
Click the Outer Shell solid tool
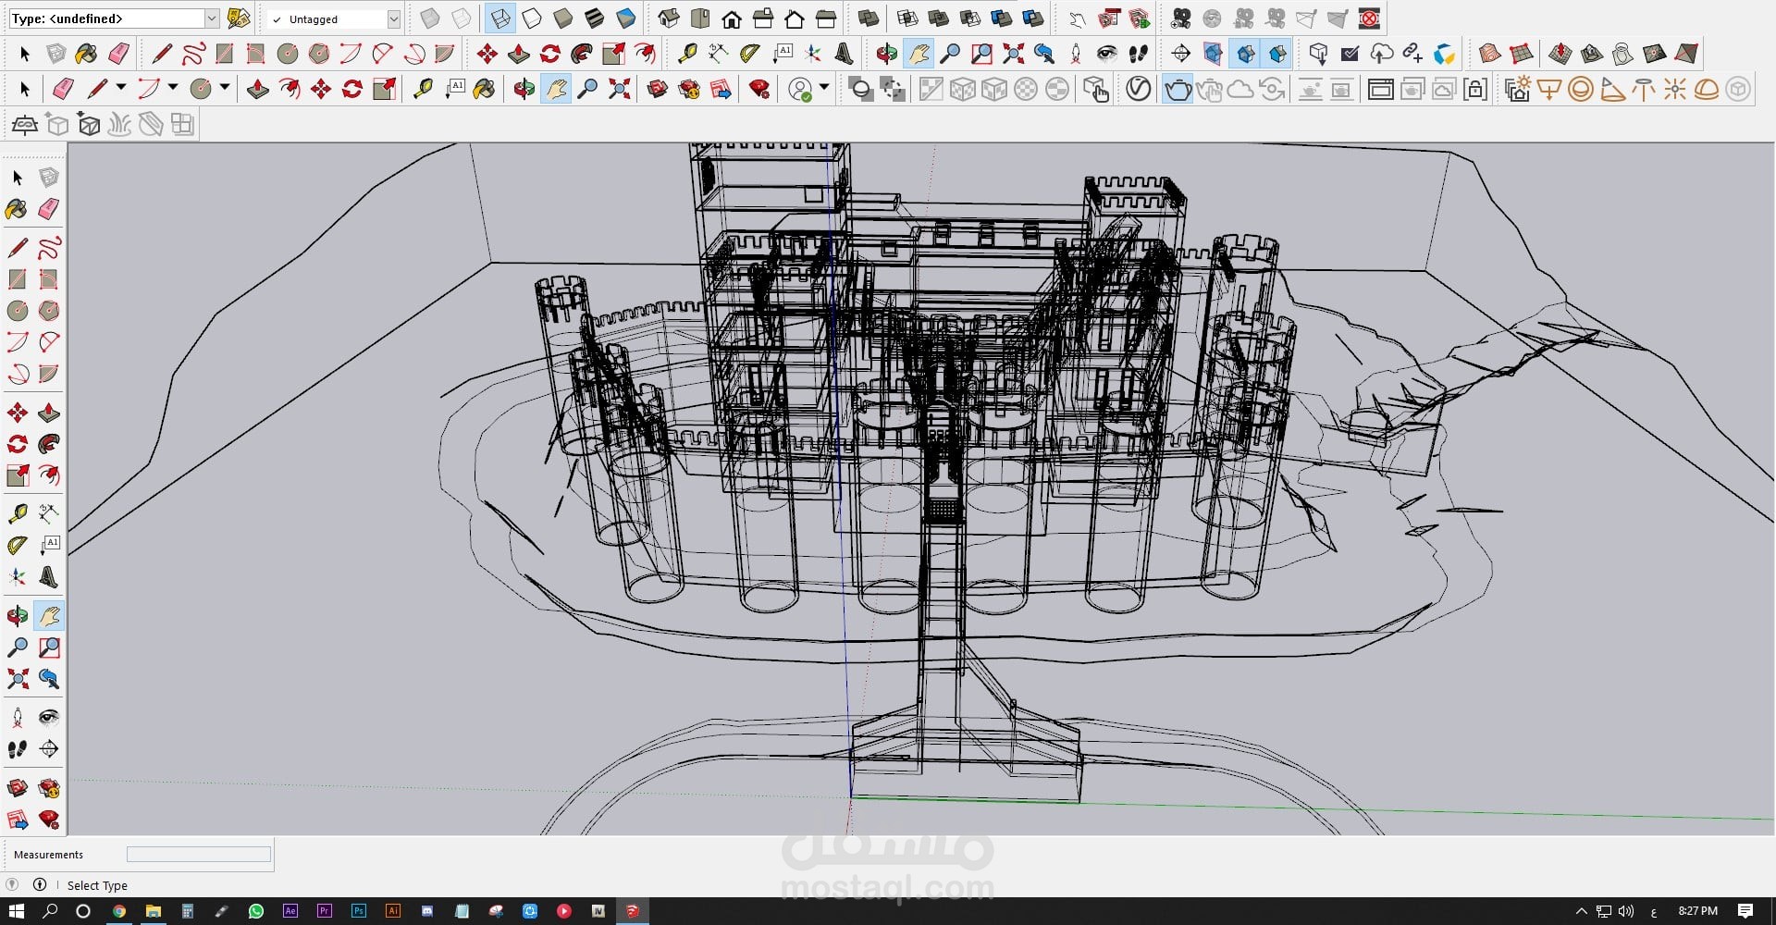click(x=867, y=18)
